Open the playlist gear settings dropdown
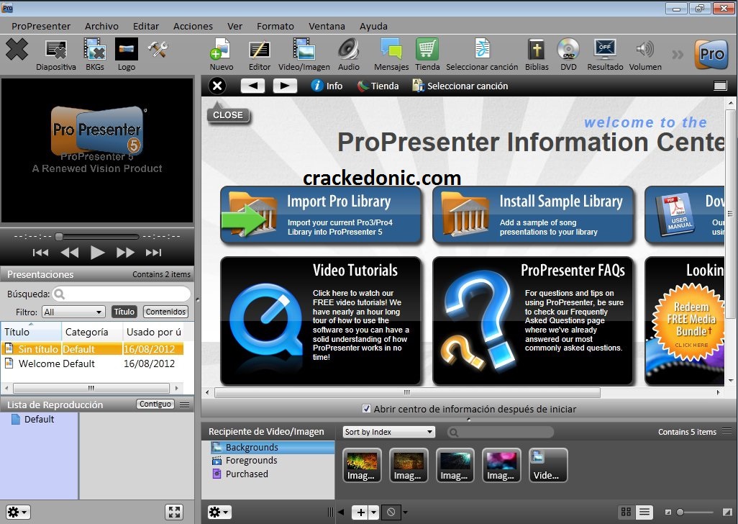738x524 pixels. [19, 512]
